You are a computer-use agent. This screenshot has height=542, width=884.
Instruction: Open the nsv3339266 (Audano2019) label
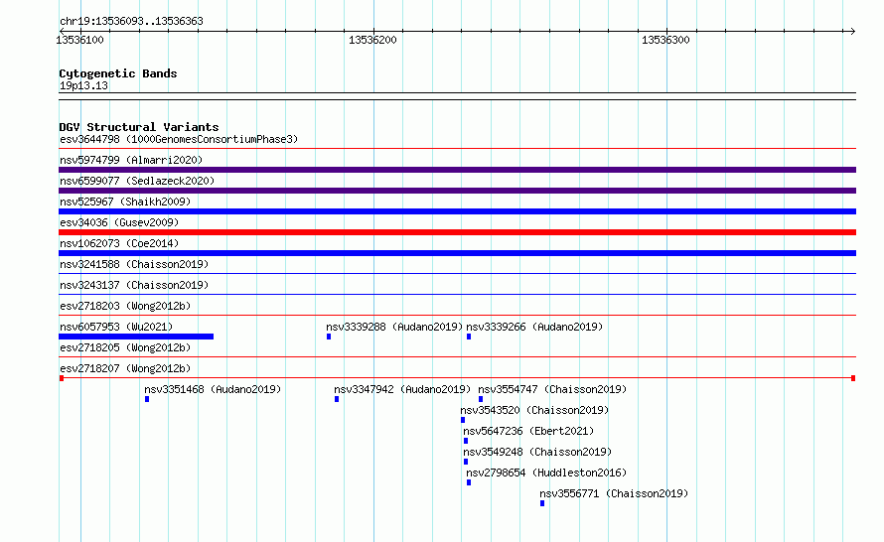pos(534,327)
